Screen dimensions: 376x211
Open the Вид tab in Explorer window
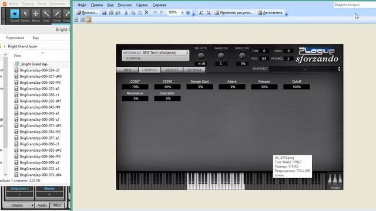[35, 38]
